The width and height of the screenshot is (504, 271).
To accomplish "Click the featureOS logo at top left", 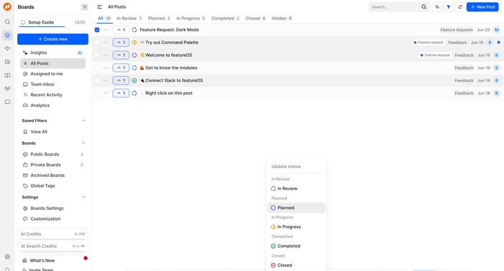I will coord(7,7).
